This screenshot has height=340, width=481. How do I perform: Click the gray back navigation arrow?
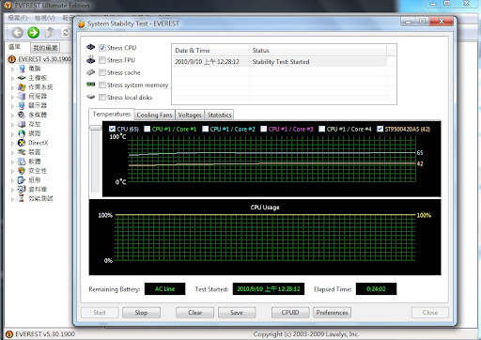[17, 32]
